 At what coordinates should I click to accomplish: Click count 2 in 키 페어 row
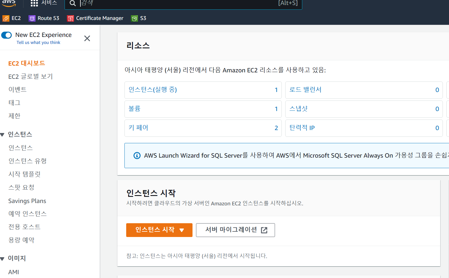click(x=276, y=128)
